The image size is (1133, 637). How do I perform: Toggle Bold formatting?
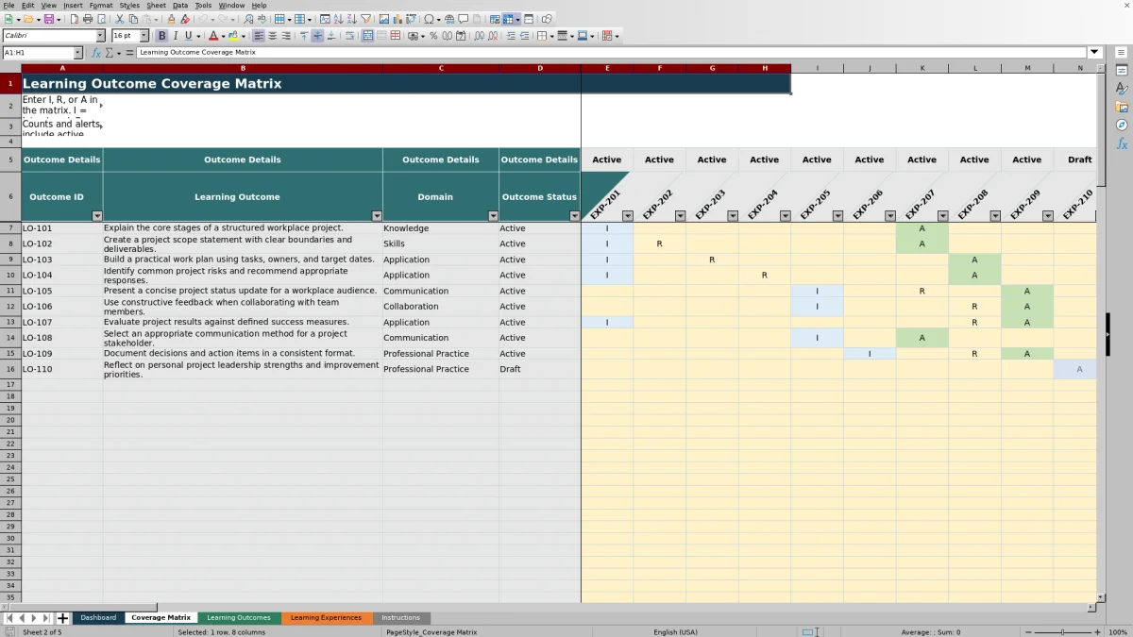tap(161, 36)
